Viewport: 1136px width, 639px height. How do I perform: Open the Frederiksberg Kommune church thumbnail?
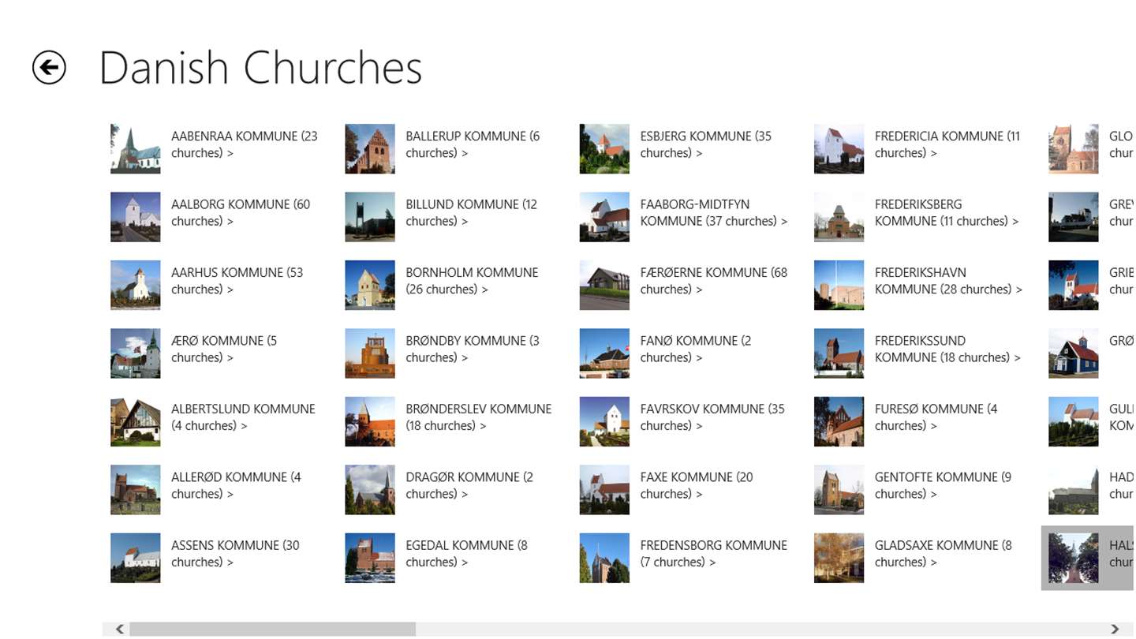(839, 217)
